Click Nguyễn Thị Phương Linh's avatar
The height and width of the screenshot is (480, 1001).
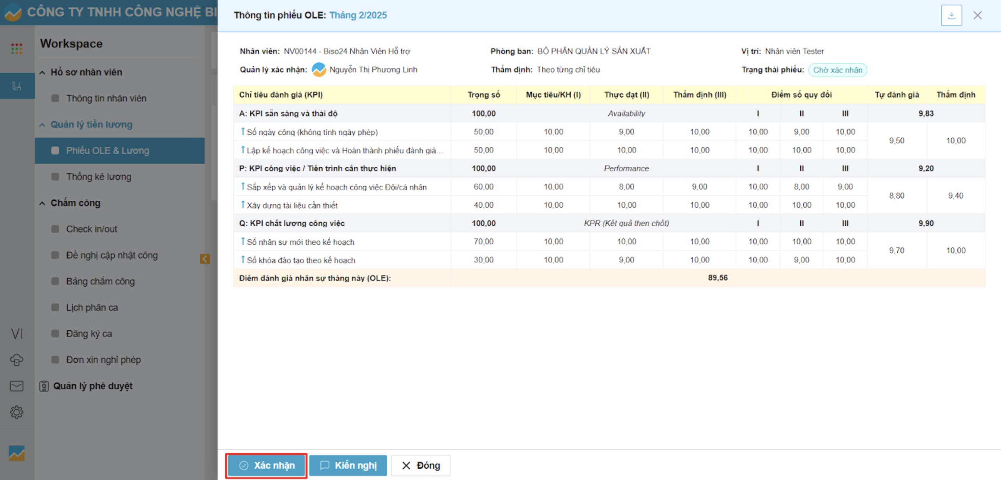point(319,70)
